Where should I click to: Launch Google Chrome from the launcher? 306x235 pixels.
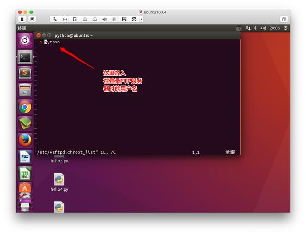25,107
